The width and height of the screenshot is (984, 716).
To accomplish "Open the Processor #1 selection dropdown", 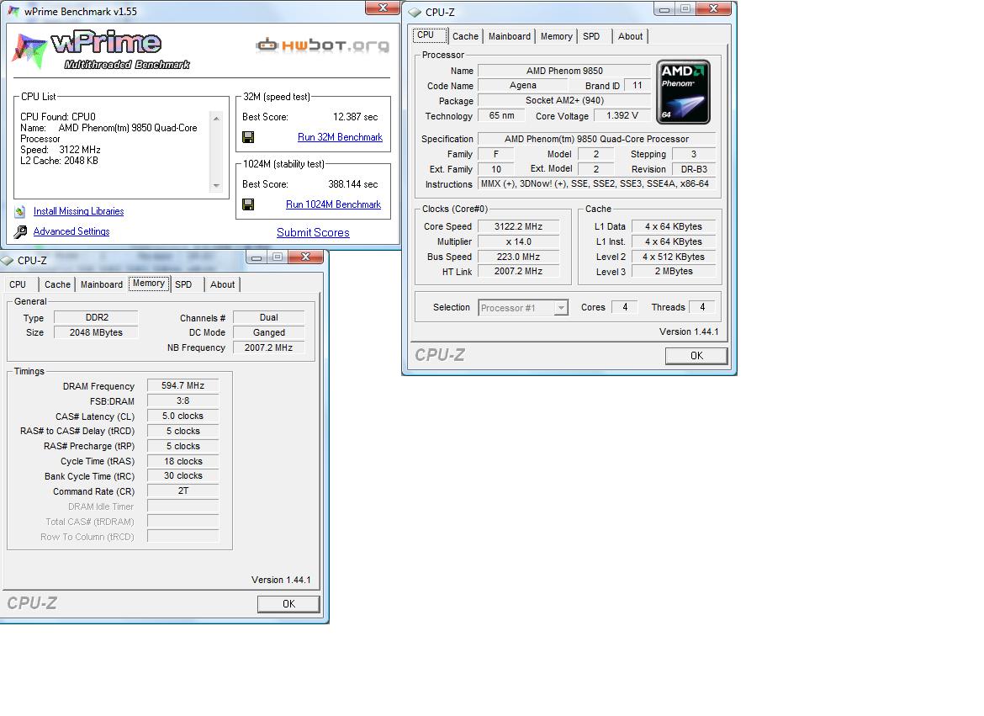I will [523, 308].
